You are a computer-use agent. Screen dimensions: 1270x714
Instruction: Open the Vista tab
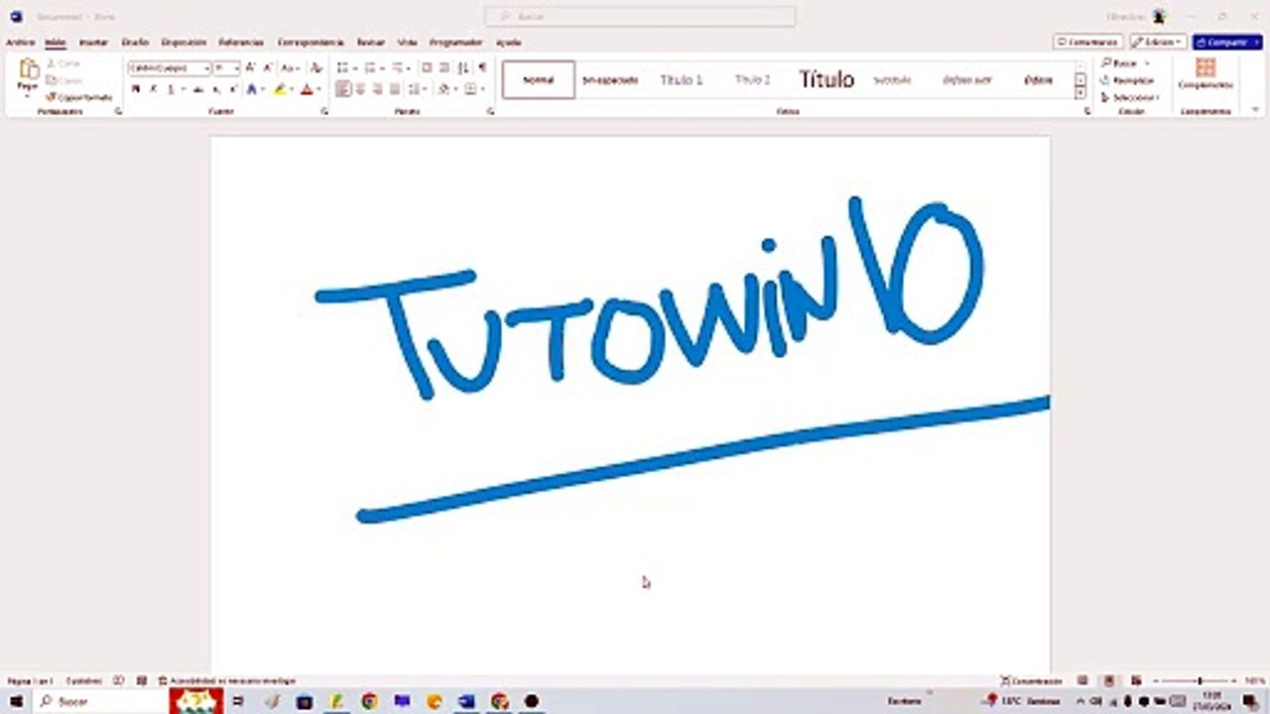coord(407,43)
